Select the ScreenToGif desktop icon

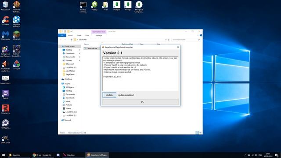point(6,80)
